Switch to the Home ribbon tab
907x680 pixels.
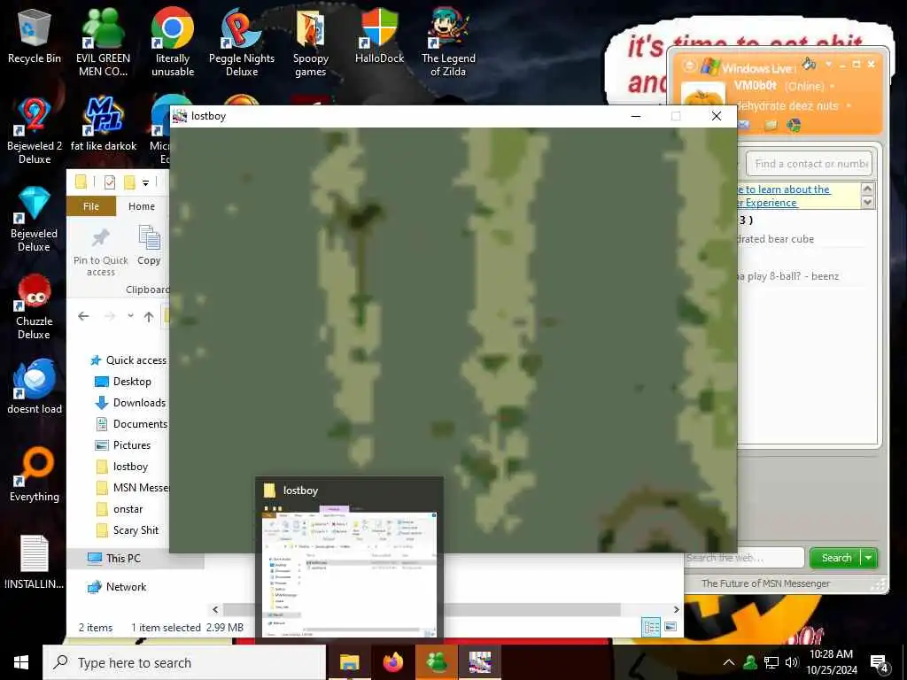[x=142, y=206]
